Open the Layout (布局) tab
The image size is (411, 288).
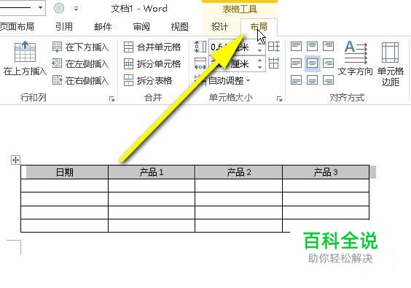coord(259,27)
